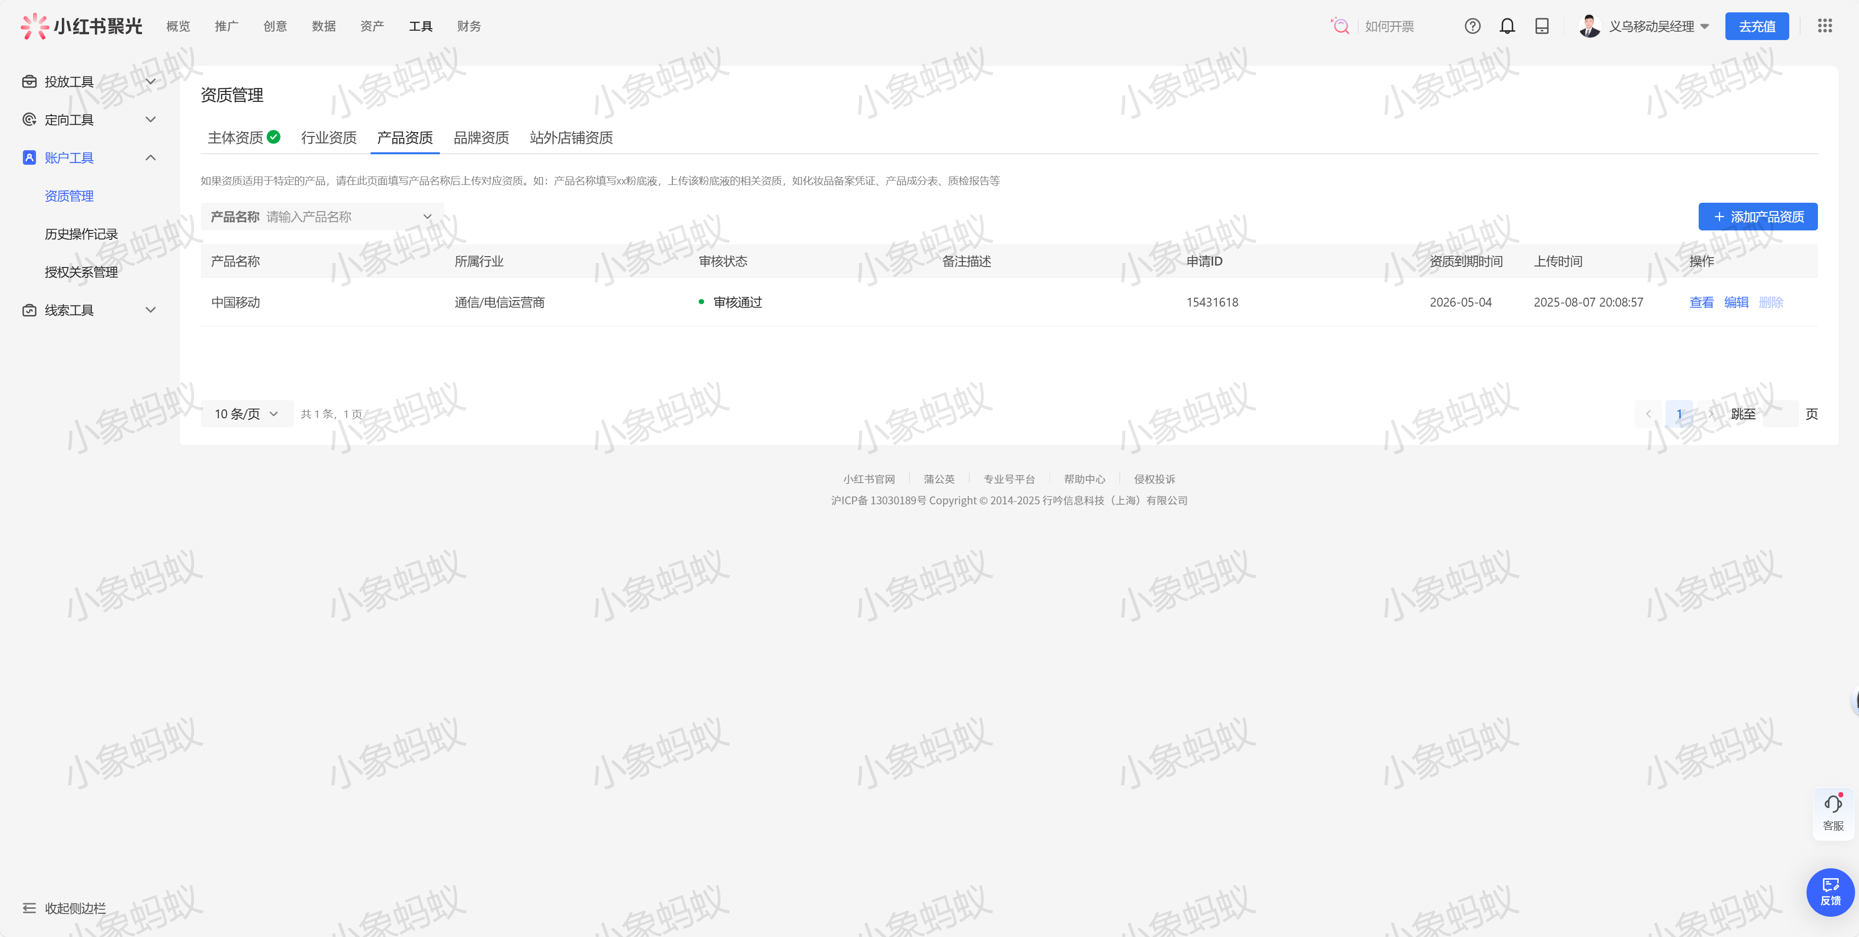This screenshot has height=937, width=1859.
Task: Click the 通信/电信运营商 industry cell
Action: coord(499,302)
